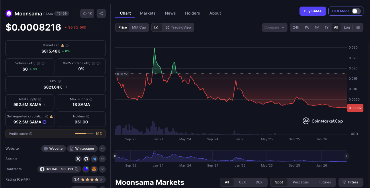
Task: Open the Telegram social link
Action: pos(94,159)
